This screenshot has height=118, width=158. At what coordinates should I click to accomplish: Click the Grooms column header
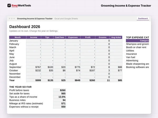coord(102,37)
